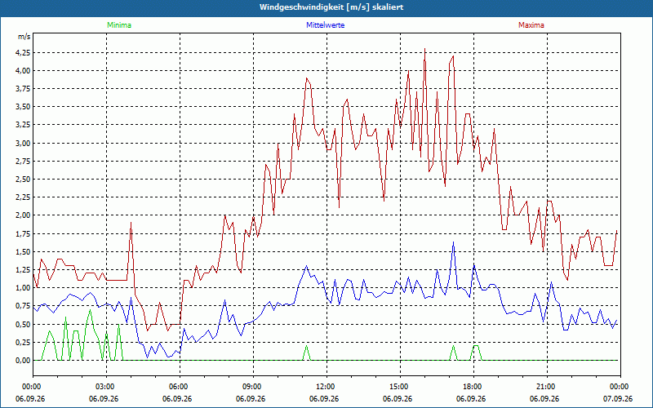Click the '06.09.26' date under 18:00
Screen dimensions: 653x408
pyautogui.click(x=471, y=399)
